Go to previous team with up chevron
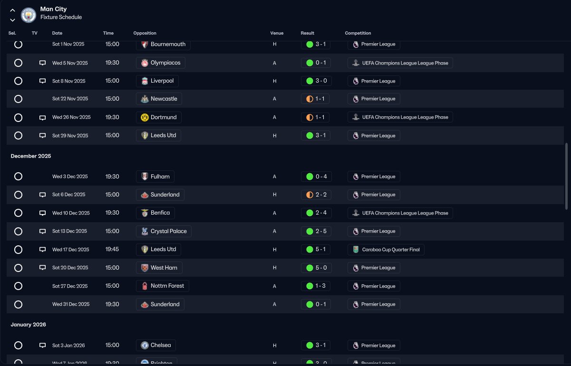The image size is (571, 366). point(12,10)
